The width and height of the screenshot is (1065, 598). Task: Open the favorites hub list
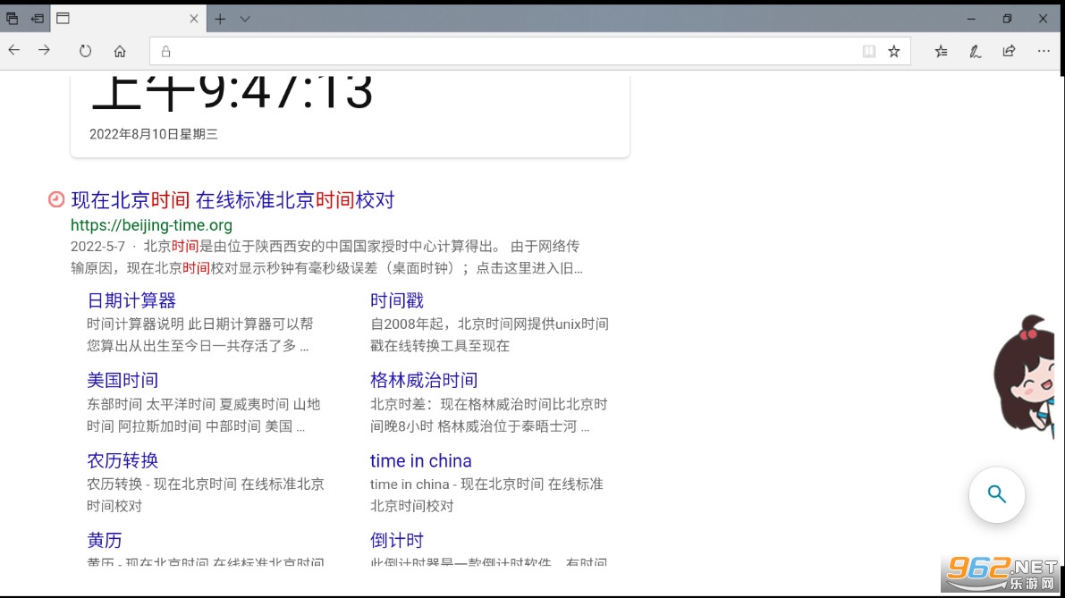point(941,52)
